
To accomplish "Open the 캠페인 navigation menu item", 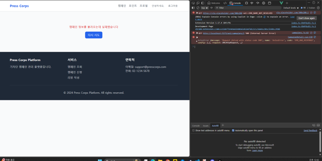I will click(122, 6).
